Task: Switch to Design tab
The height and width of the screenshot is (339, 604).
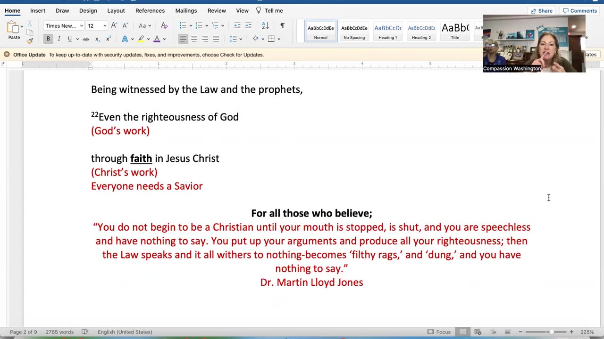Action: pos(88,10)
